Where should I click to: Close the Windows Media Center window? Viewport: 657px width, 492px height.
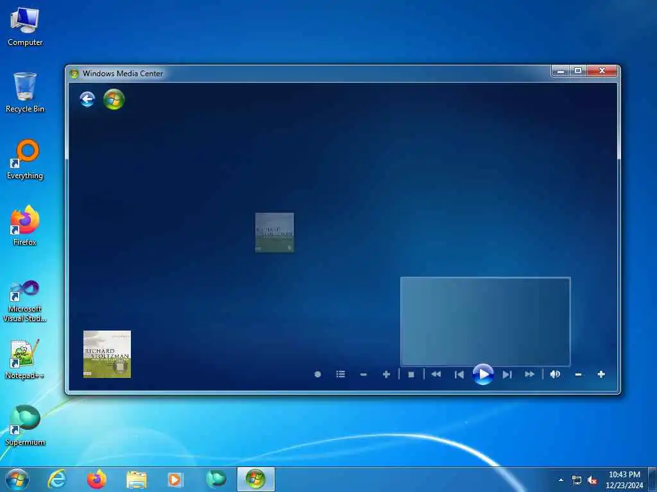click(x=602, y=71)
